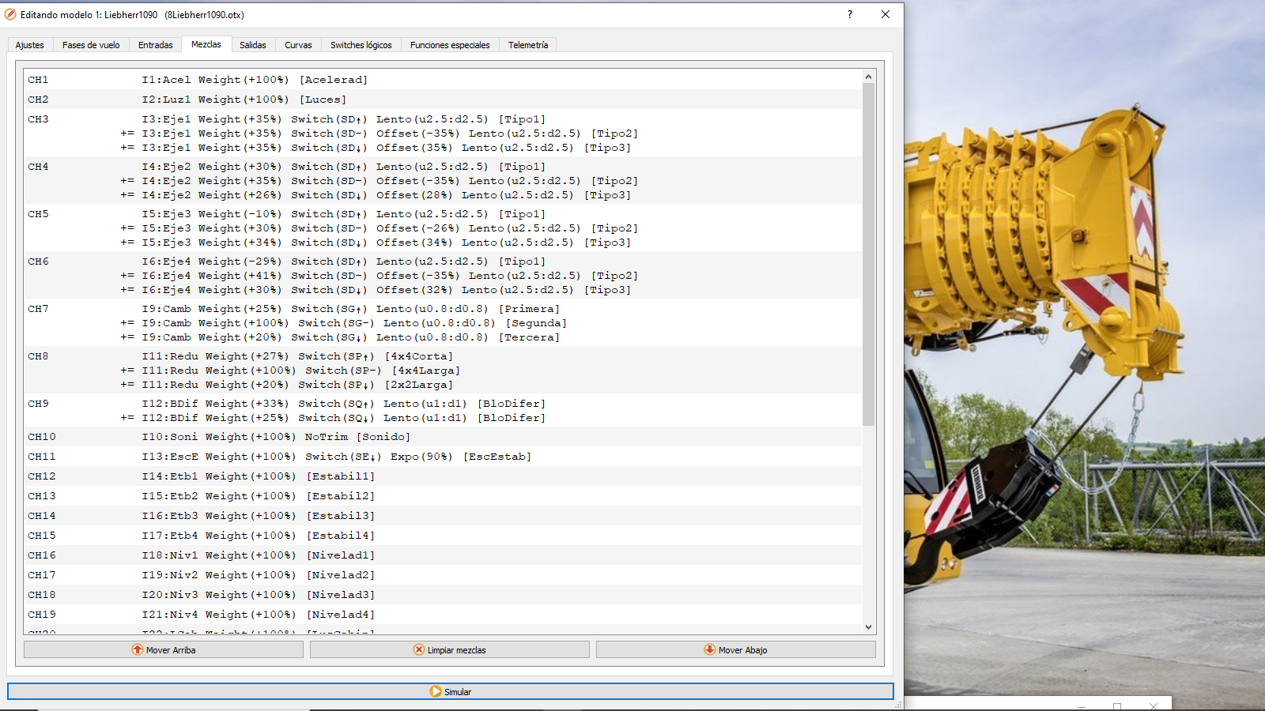Click the Mover Abajo down-arrow icon
Screen dimensions: 1265x711
point(710,649)
